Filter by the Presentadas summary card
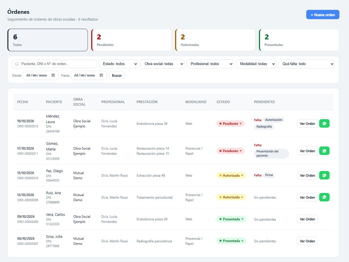This screenshot has height=262, width=349. coord(299,40)
